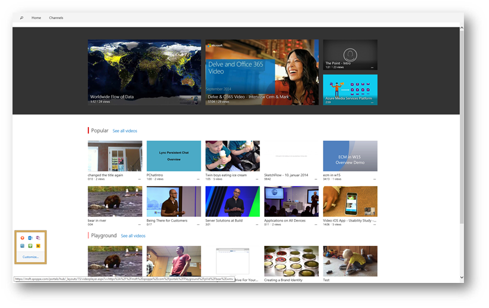489x308 pixels.
Task: Click See all videos next to Playground
Action: pos(133,236)
